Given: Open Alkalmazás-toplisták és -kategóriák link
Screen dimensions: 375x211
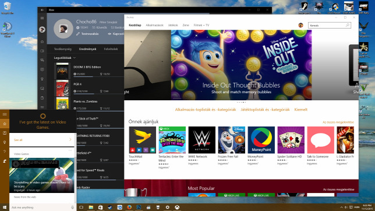Looking at the screenshot, I should tap(206, 110).
